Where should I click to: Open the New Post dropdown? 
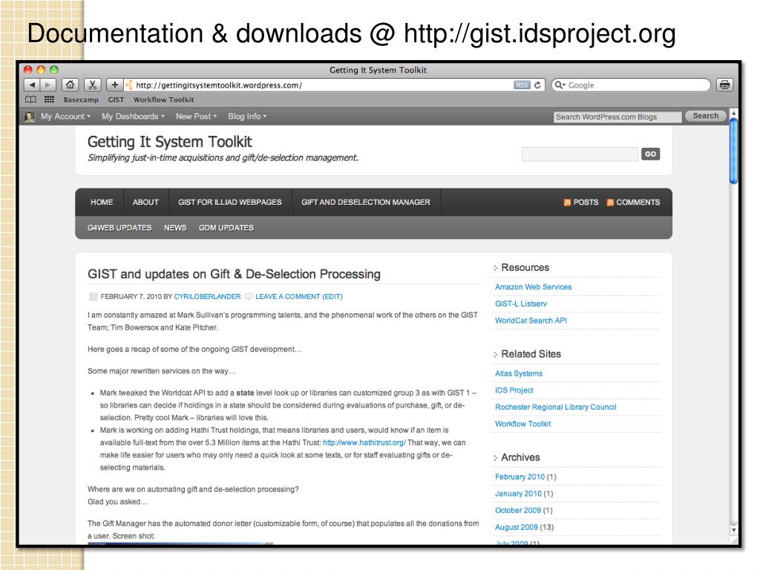(196, 117)
